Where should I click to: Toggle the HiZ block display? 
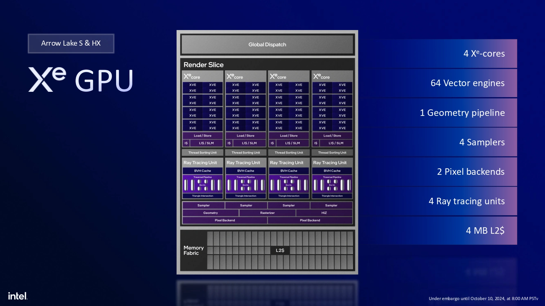324,212
